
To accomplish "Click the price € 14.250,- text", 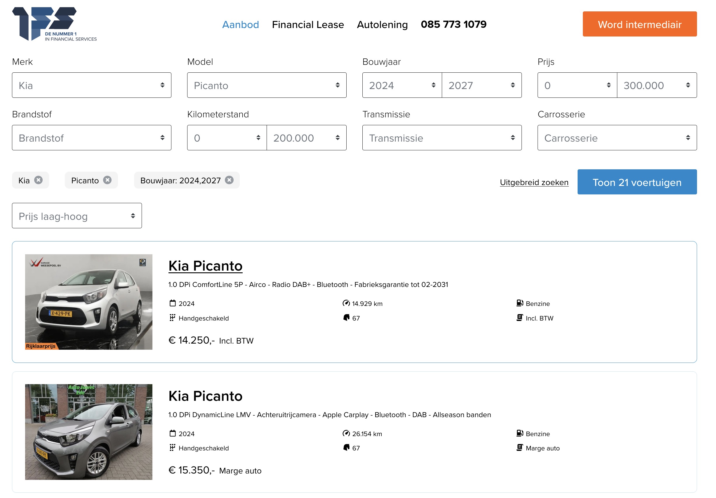I will pos(192,340).
